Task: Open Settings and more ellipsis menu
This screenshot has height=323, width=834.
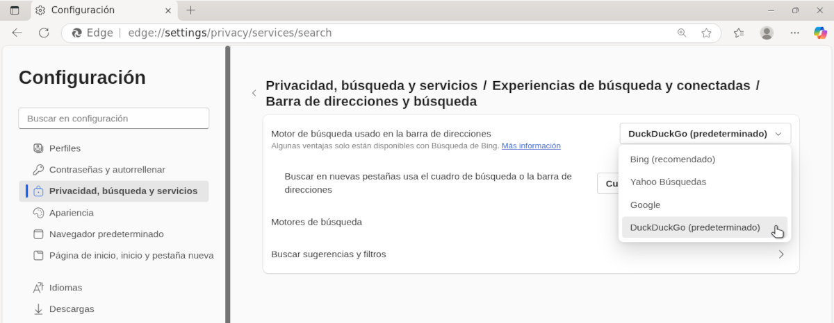Action: (795, 33)
